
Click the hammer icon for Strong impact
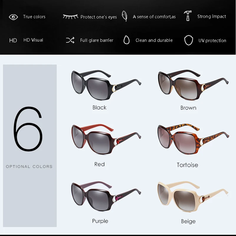pos(188,16)
